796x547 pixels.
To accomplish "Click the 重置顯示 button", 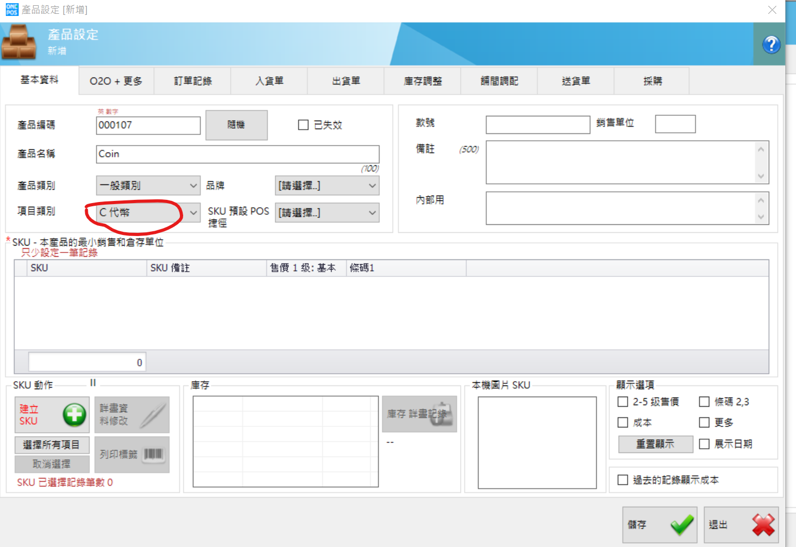I will (x=655, y=444).
